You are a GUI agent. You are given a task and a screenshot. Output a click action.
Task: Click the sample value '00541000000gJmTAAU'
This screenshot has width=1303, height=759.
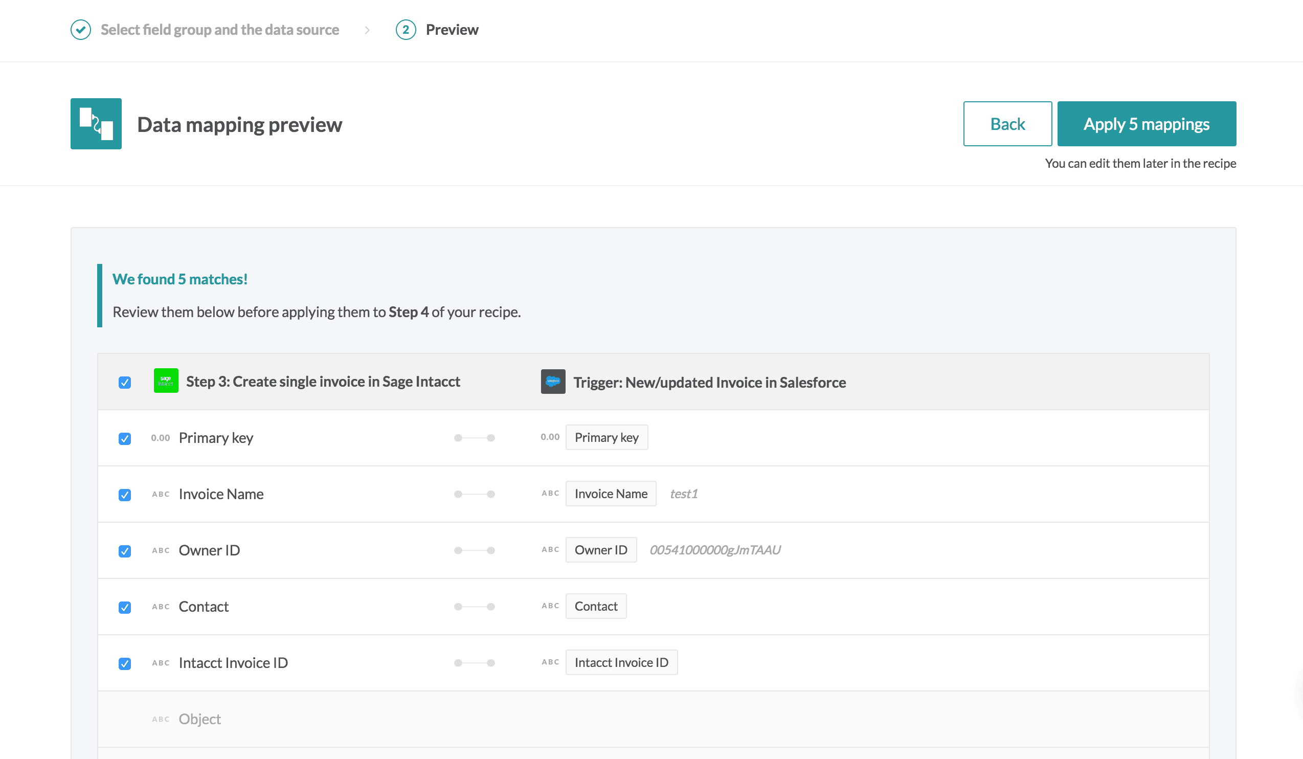715,550
